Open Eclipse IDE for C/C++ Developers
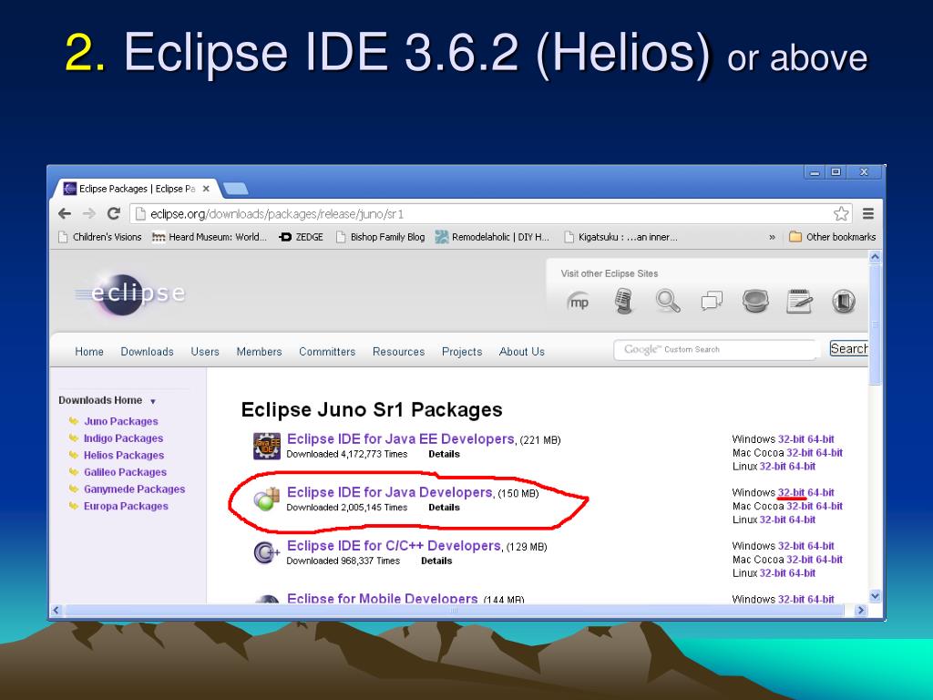The image size is (933, 700). coord(394,546)
